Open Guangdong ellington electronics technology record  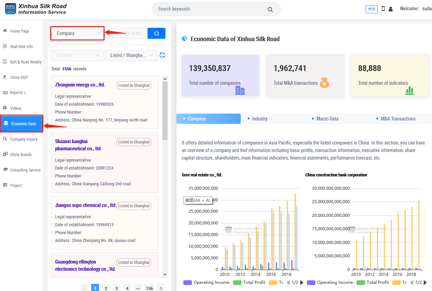pyautogui.click(x=85, y=265)
